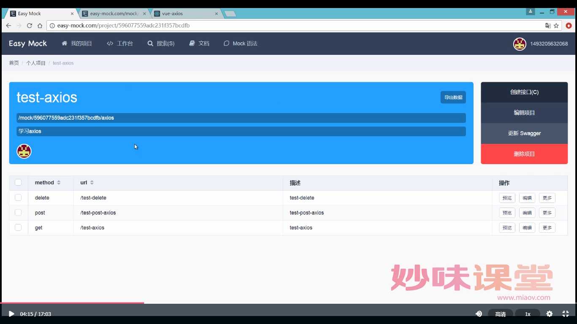Image resolution: width=577 pixels, height=324 pixels.
Task: Click project member avatar in blue card
Action: pos(24,151)
